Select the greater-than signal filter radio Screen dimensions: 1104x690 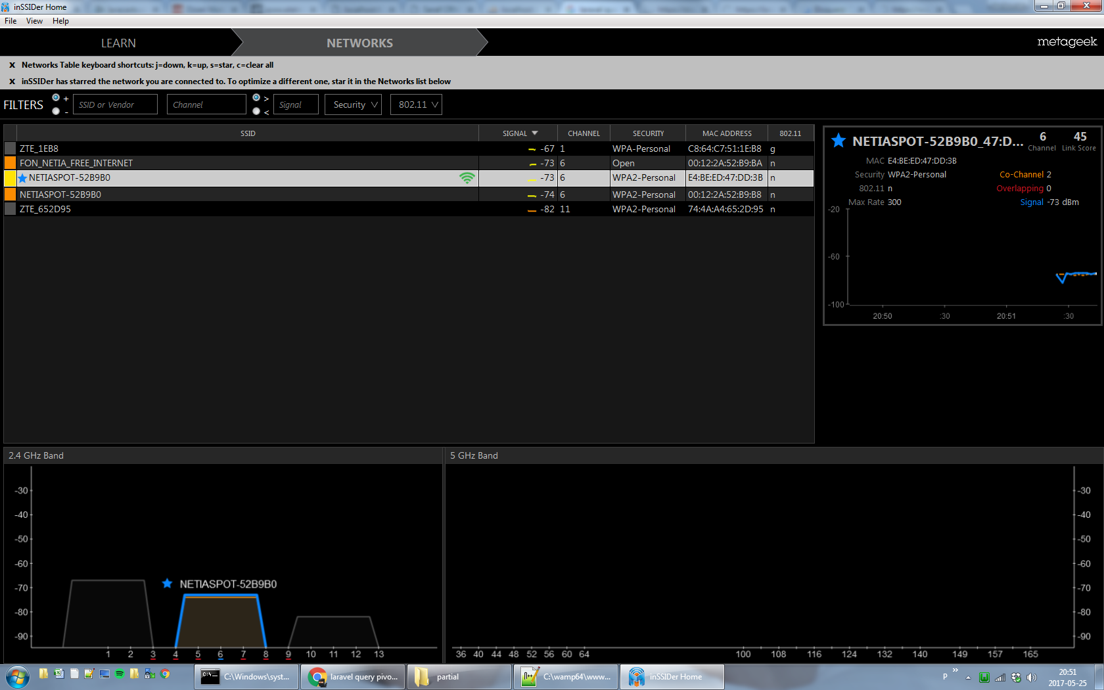point(256,98)
